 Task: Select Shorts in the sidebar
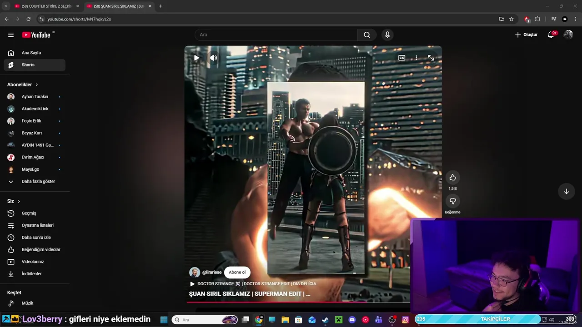tap(35, 65)
